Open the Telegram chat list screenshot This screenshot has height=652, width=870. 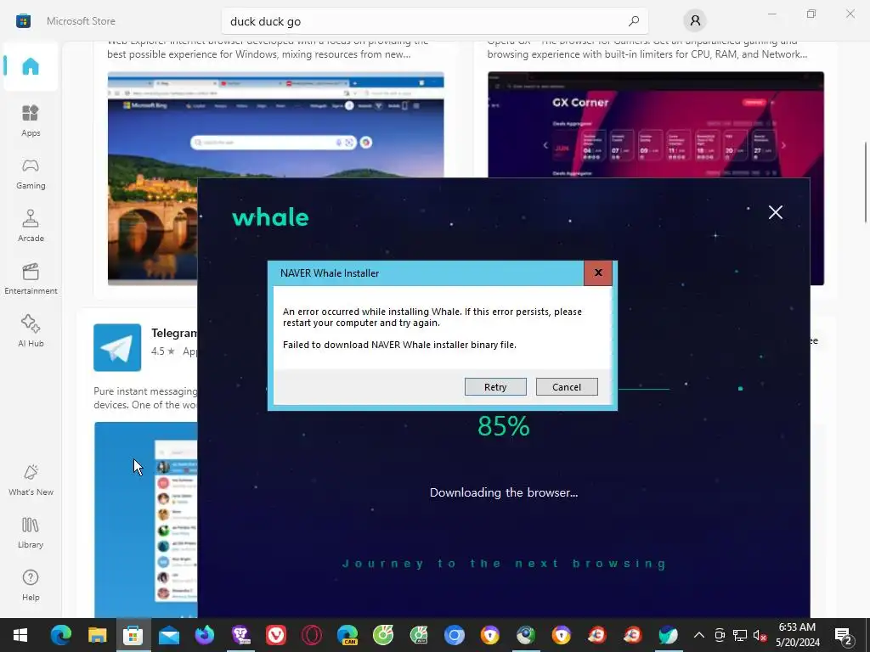[x=145, y=520]
